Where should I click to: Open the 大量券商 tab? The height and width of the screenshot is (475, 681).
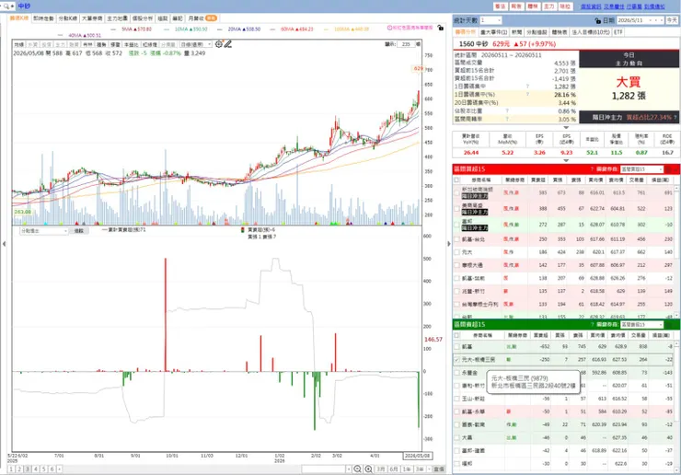tap(93, 18)
